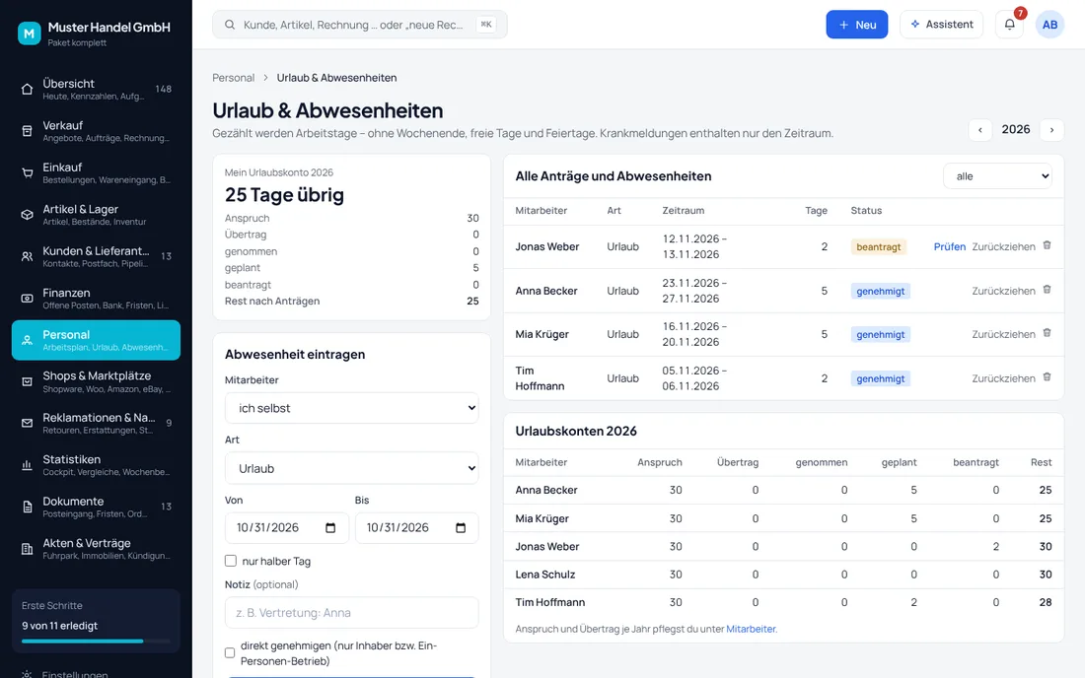The image size is (1085, 678).
Task: Open the notifications bell
Action: 1010,25
